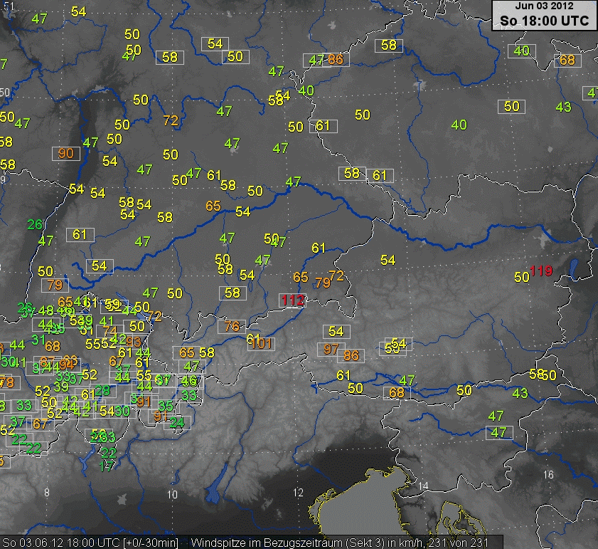Click the "So 18:00 UTC" time label
The width and height of the screenshot is (598, 549).
coord(544,21)
